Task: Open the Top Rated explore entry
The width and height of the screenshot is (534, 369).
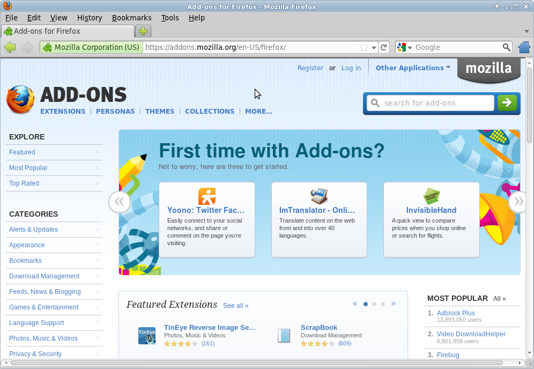Action: coord(54,183)
